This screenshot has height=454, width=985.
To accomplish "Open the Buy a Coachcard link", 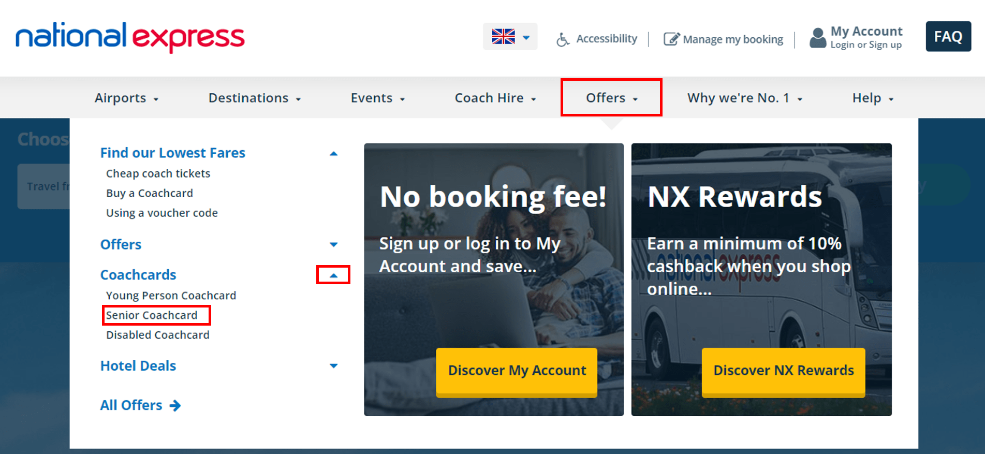I will click(150, 193).
